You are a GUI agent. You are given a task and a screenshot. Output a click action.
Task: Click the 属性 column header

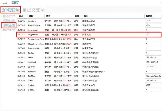77,16
